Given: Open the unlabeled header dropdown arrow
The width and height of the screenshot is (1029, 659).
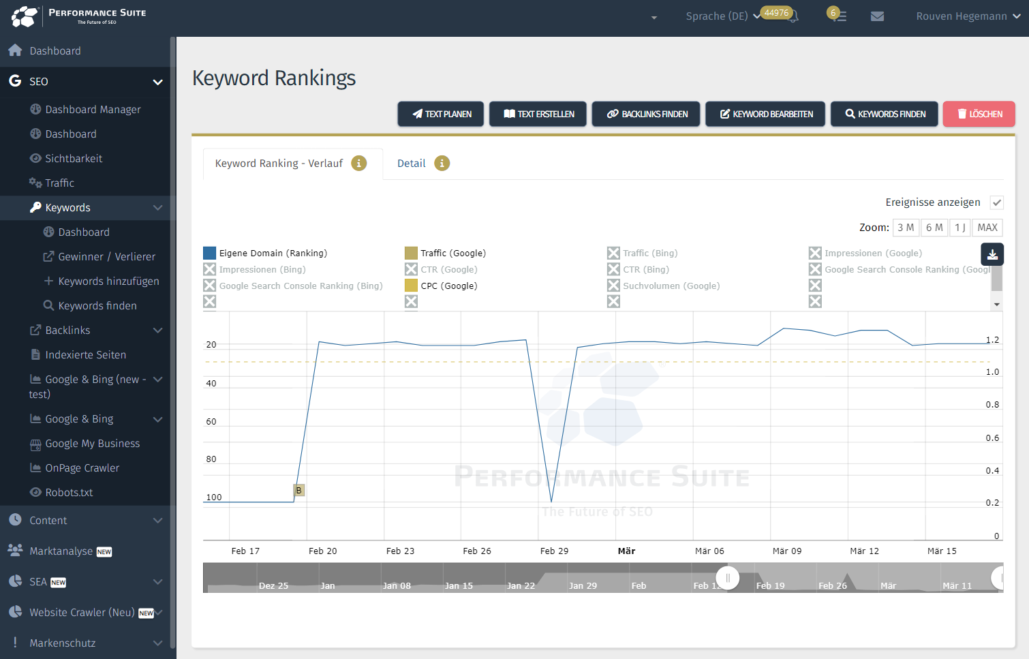Looking at the screenshot, I should pos(654,17).
